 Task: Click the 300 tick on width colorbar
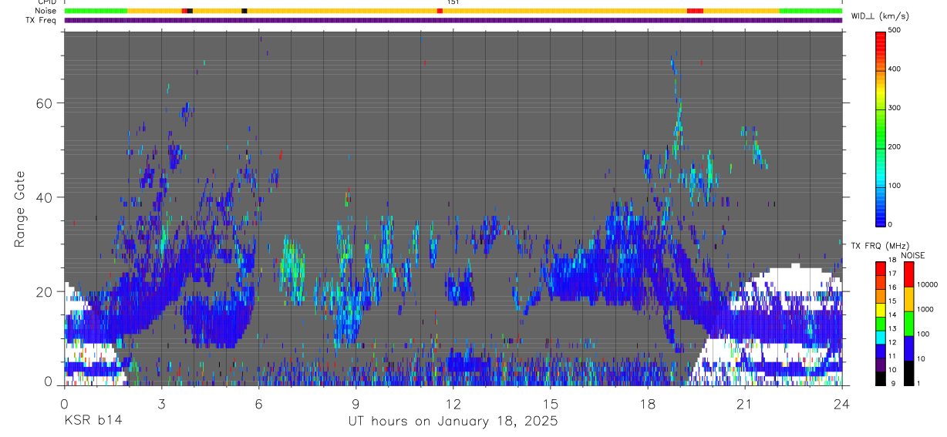click(895, 108)
